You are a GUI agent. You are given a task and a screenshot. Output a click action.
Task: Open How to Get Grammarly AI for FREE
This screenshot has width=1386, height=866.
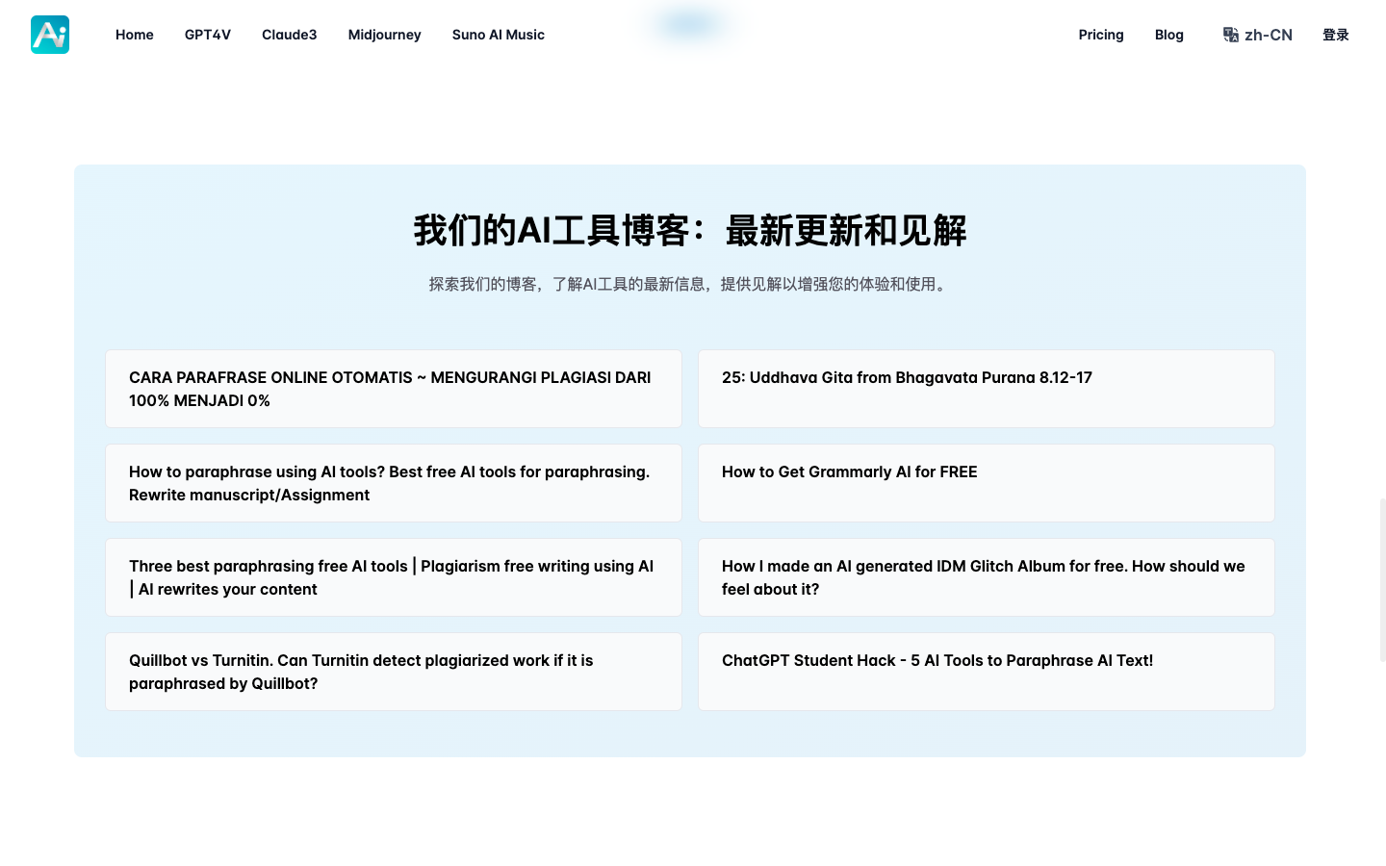[987, 483]
